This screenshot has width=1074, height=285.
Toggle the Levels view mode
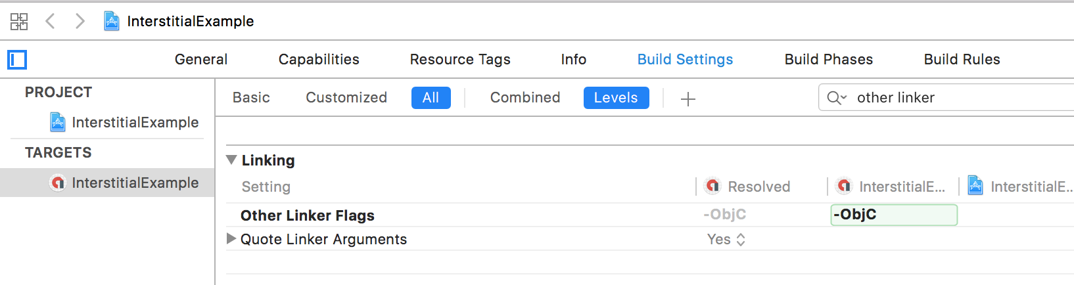(616, 98)
